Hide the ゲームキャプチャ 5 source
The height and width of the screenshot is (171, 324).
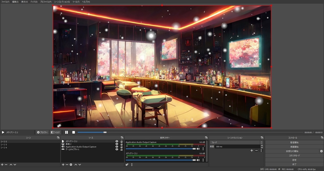pyautogui.click(x=117, y=149)
